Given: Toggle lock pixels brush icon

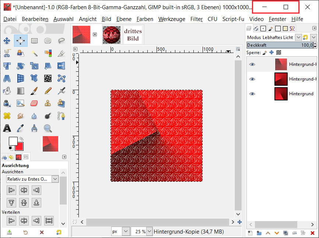Looking at the screenshot, I should pos(265,53).
